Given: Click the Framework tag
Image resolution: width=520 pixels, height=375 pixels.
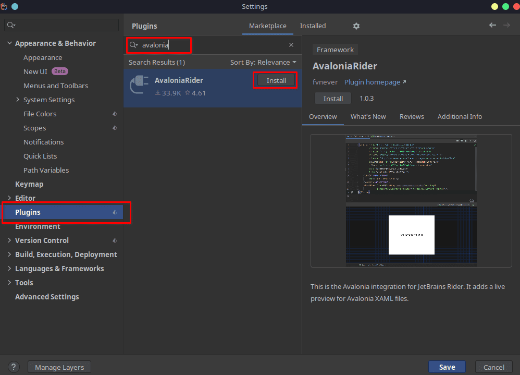Looking at the screenshot, I should tap(335, 50).
